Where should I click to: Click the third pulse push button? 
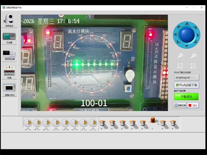(46, 123)
